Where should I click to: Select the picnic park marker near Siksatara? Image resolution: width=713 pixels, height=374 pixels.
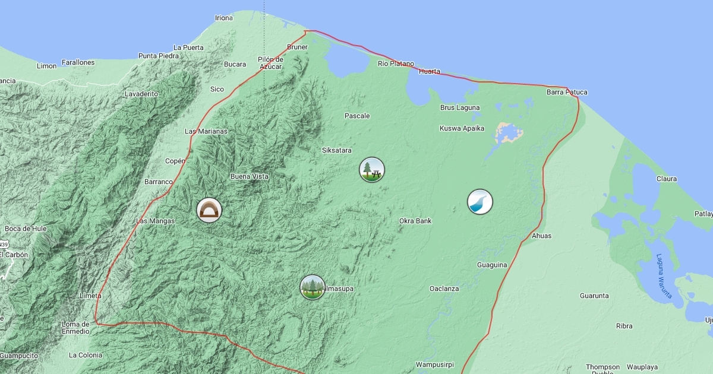point(372,170)
